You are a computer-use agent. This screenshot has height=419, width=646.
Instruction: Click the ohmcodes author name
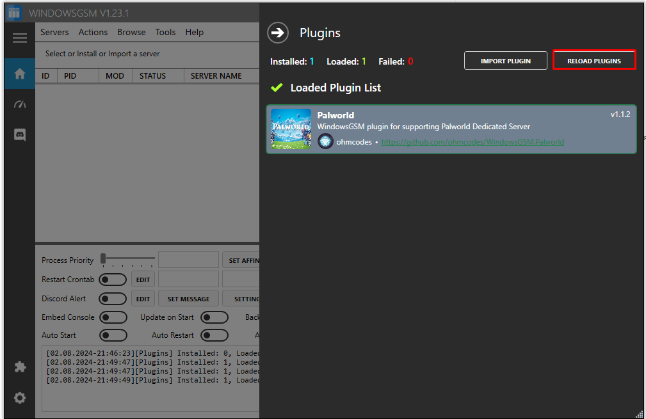(x=354, y=142)
